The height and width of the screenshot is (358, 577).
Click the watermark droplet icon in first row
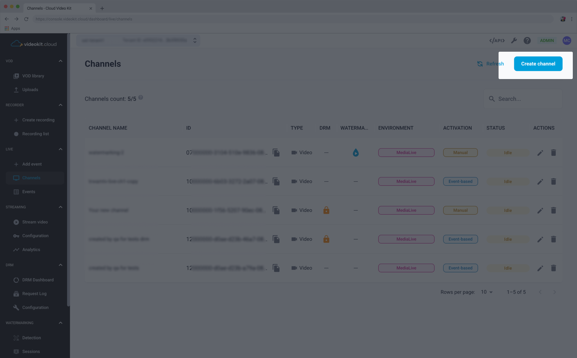356,153
